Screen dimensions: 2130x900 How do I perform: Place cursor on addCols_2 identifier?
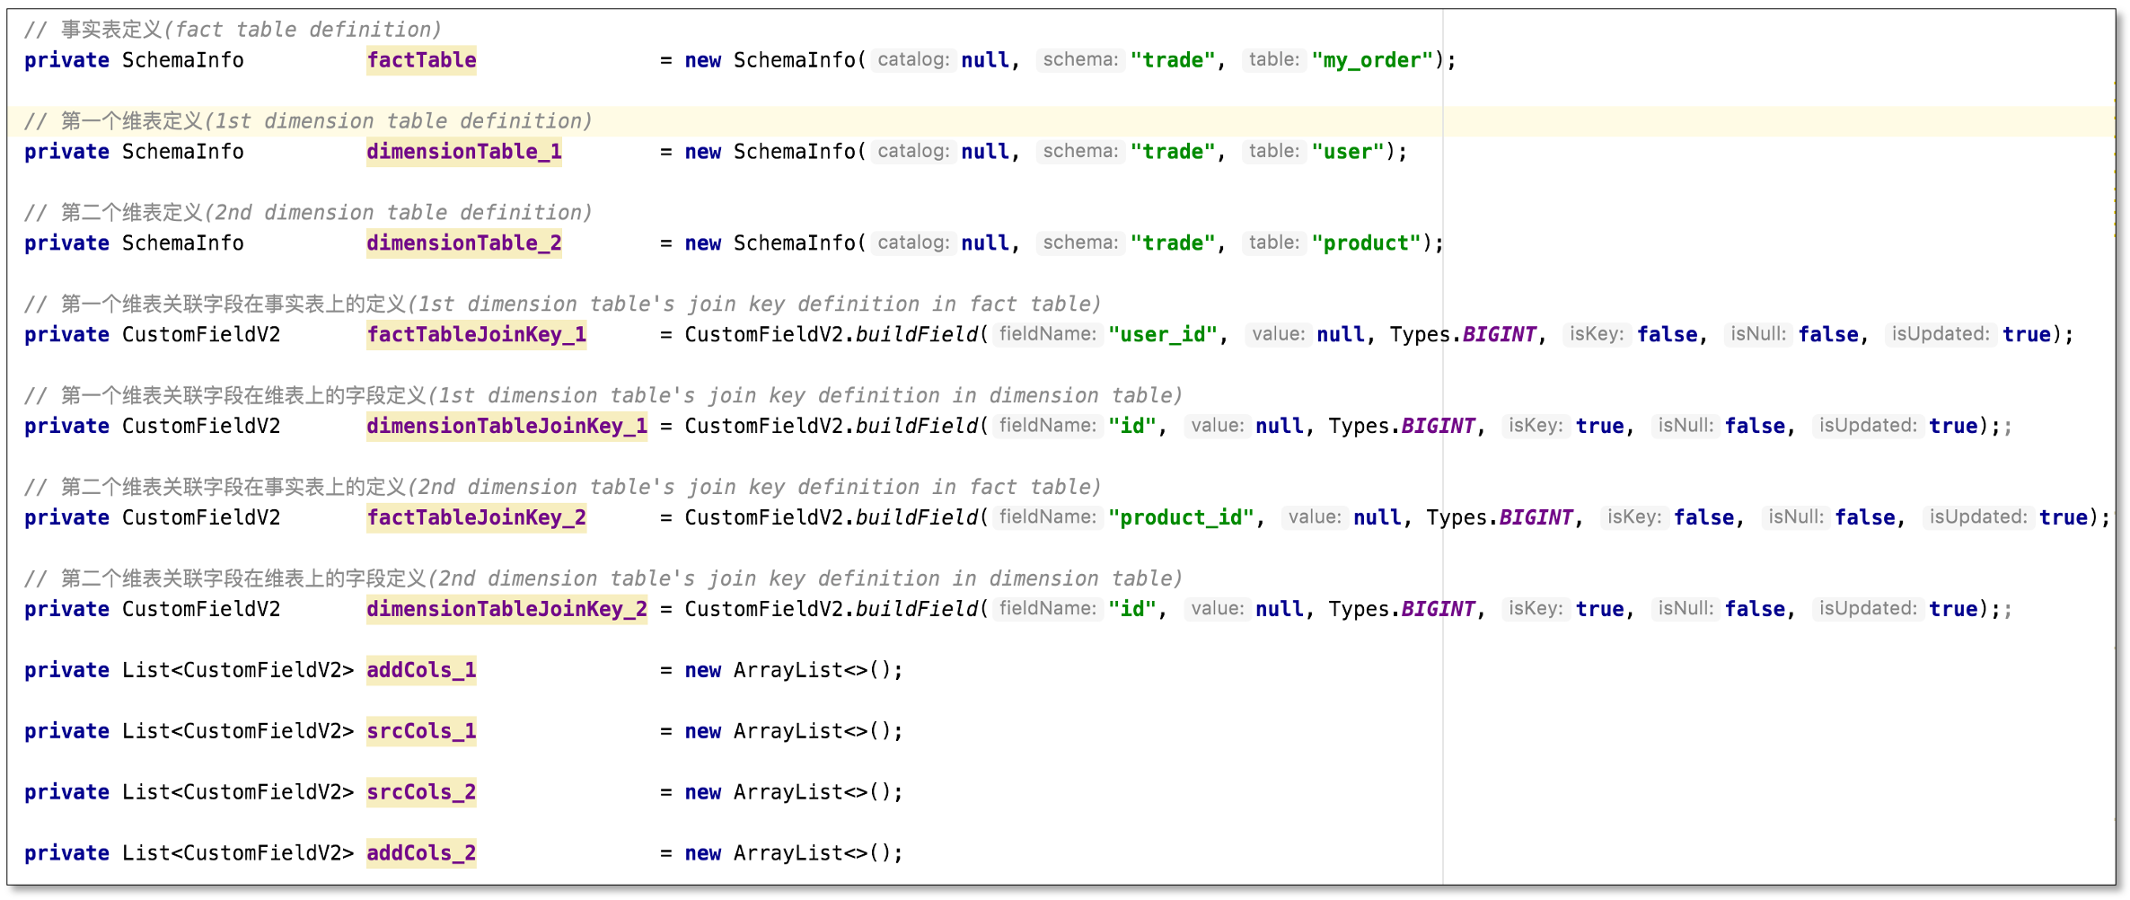tap(421, 853)
